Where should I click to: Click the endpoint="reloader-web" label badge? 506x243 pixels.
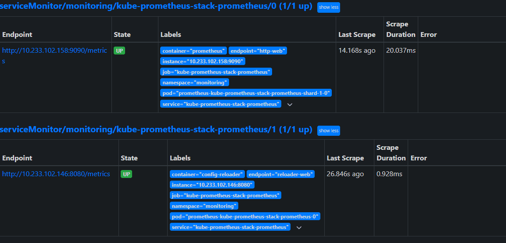point(280,174)
